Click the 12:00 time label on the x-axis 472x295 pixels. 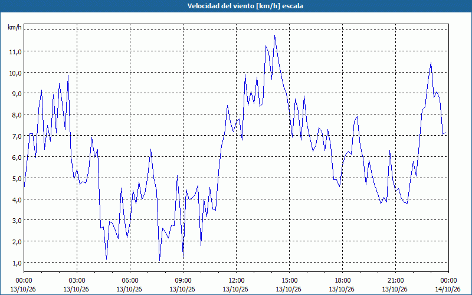coord(237,281)
